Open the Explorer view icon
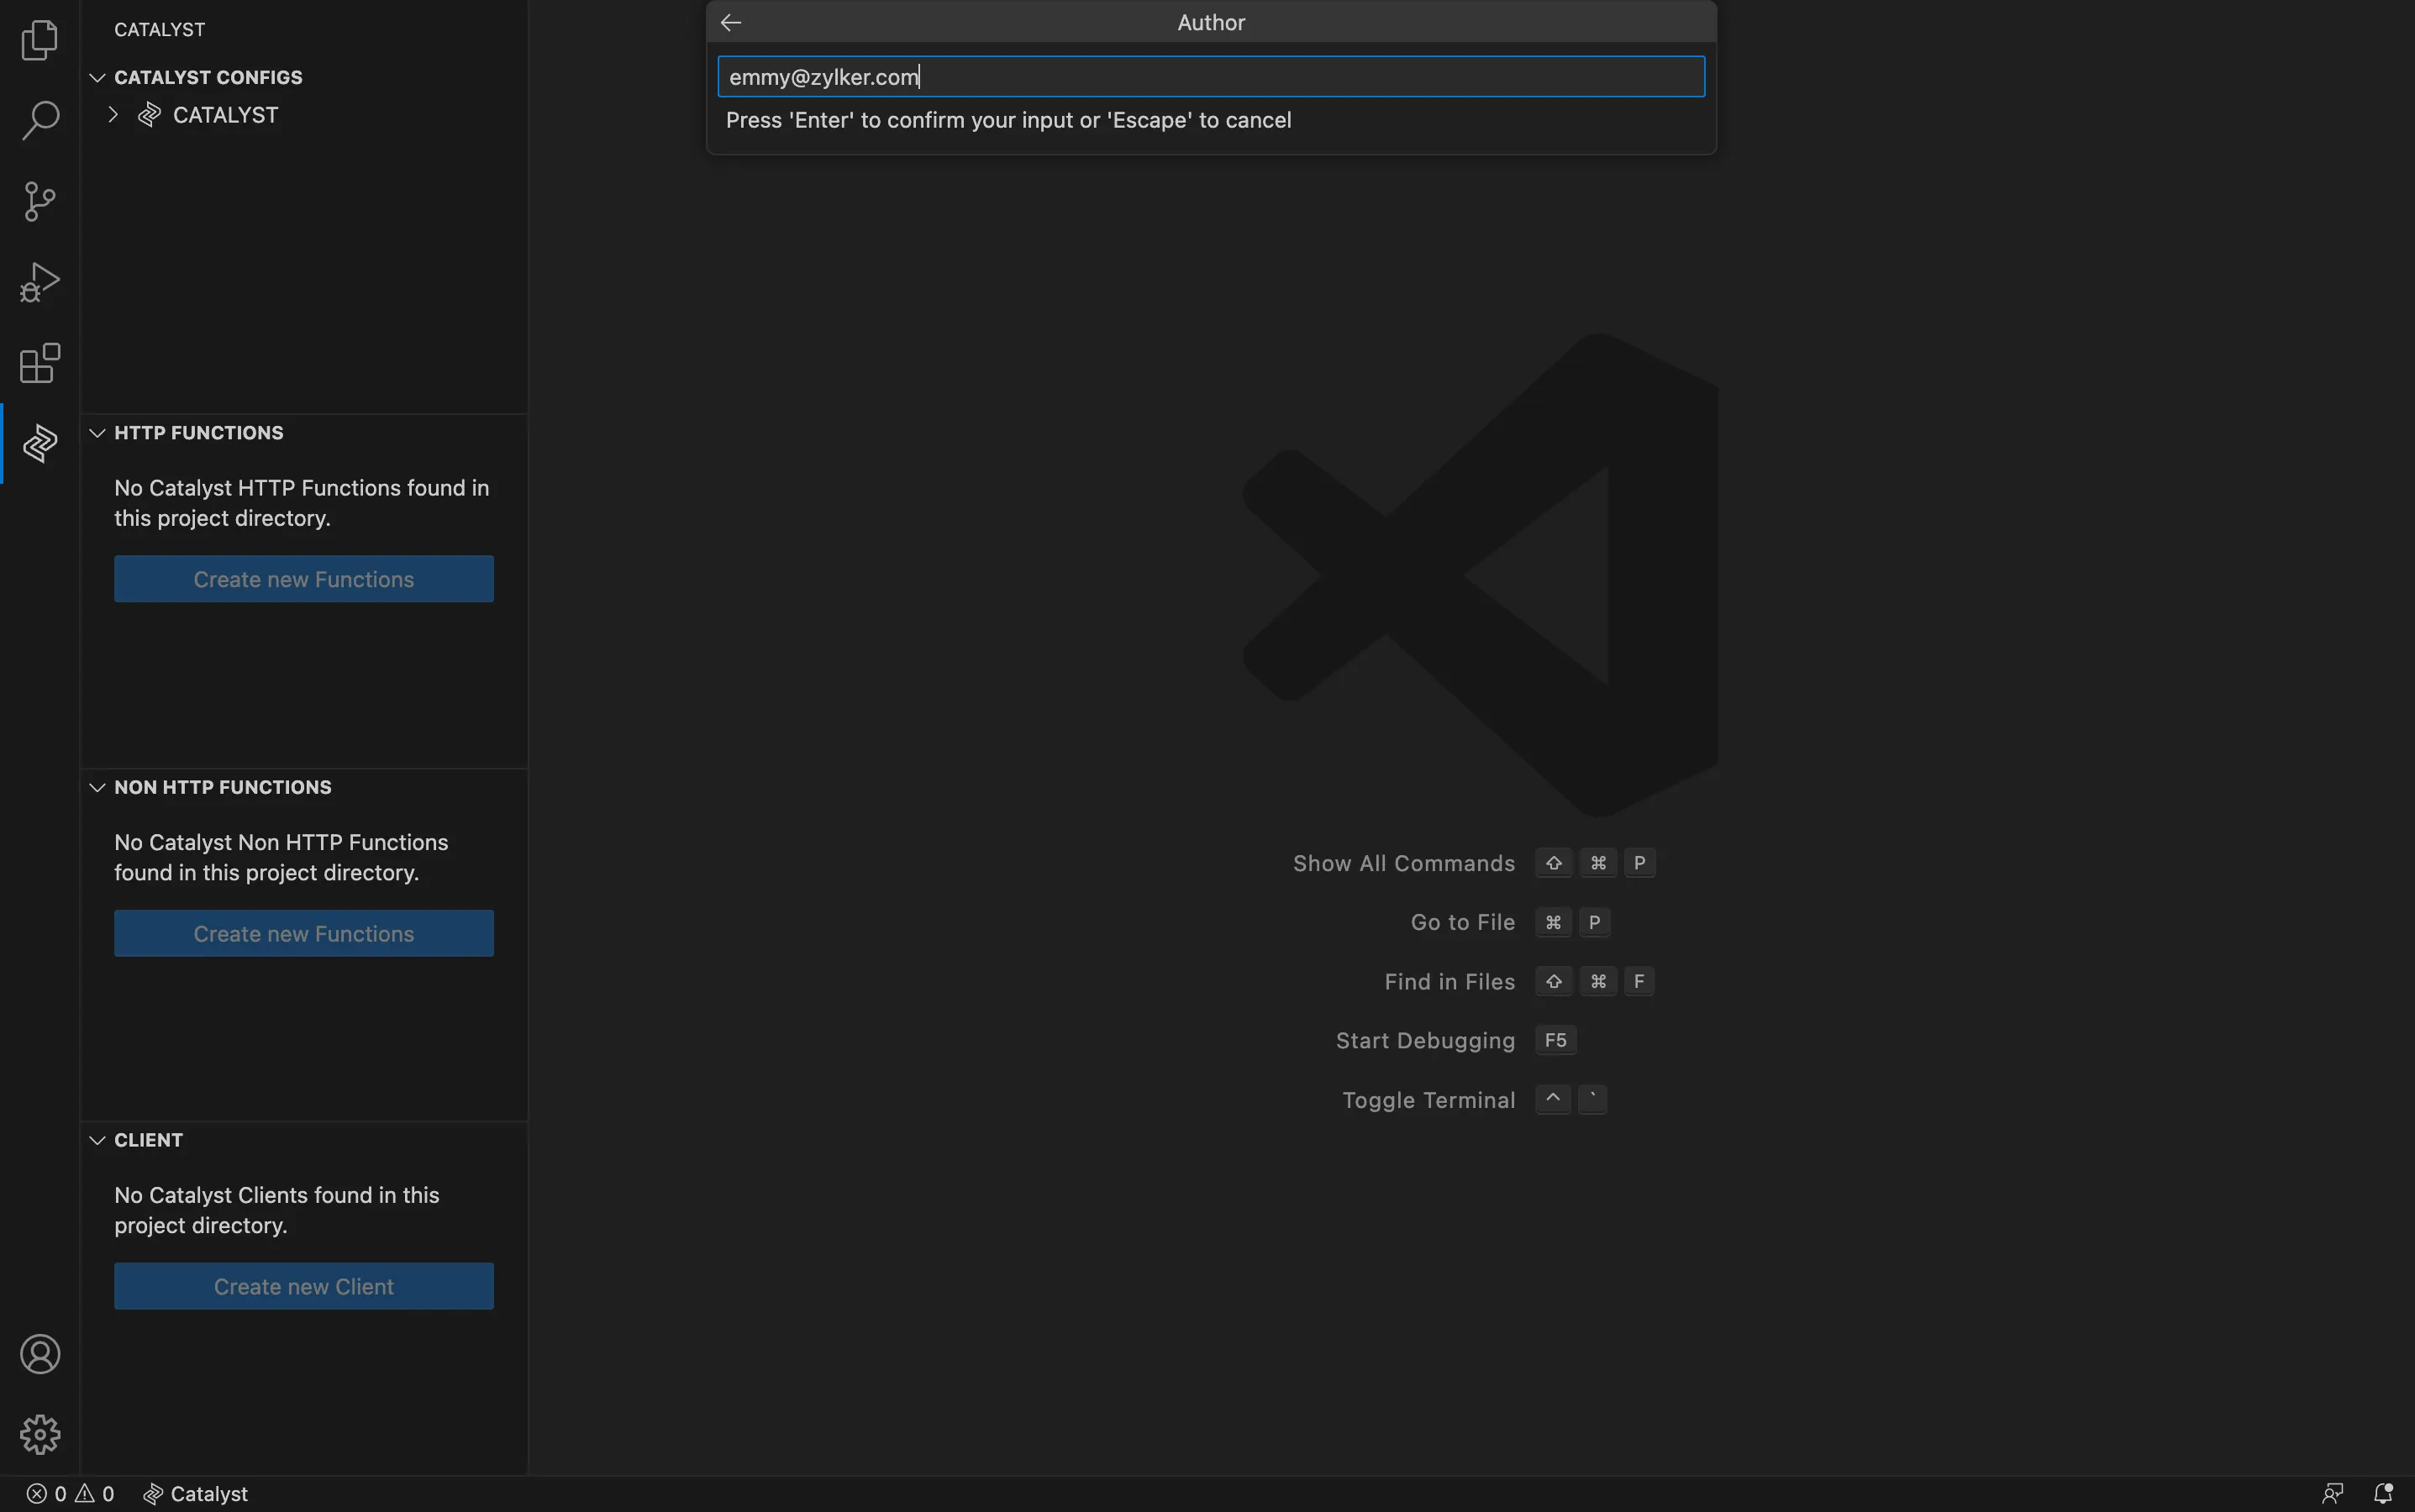Viewport: 2415px width, 1512px height. pyautogui.click(x=40, y=40)
